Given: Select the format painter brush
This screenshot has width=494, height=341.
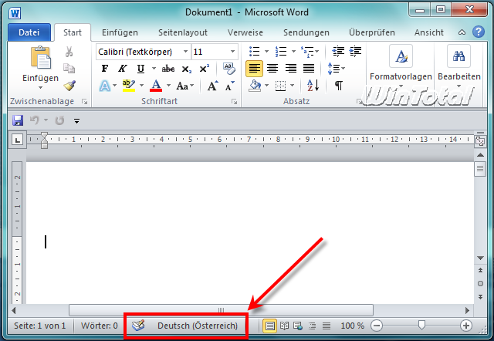Looking at the screenshot, I should (x=69, y=86).
